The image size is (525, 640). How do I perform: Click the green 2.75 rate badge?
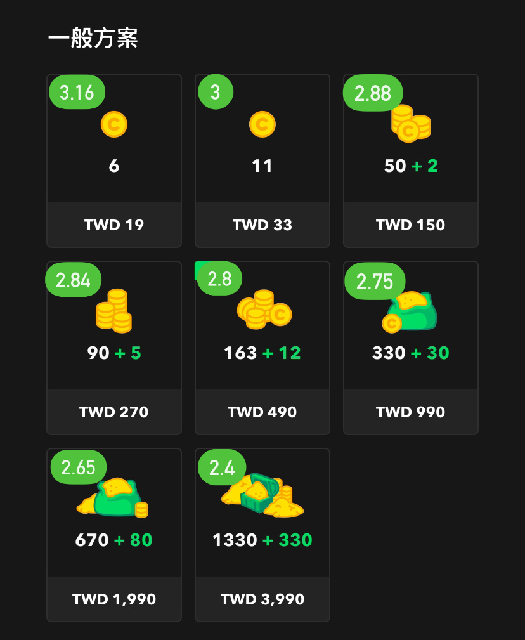[375, 281]
